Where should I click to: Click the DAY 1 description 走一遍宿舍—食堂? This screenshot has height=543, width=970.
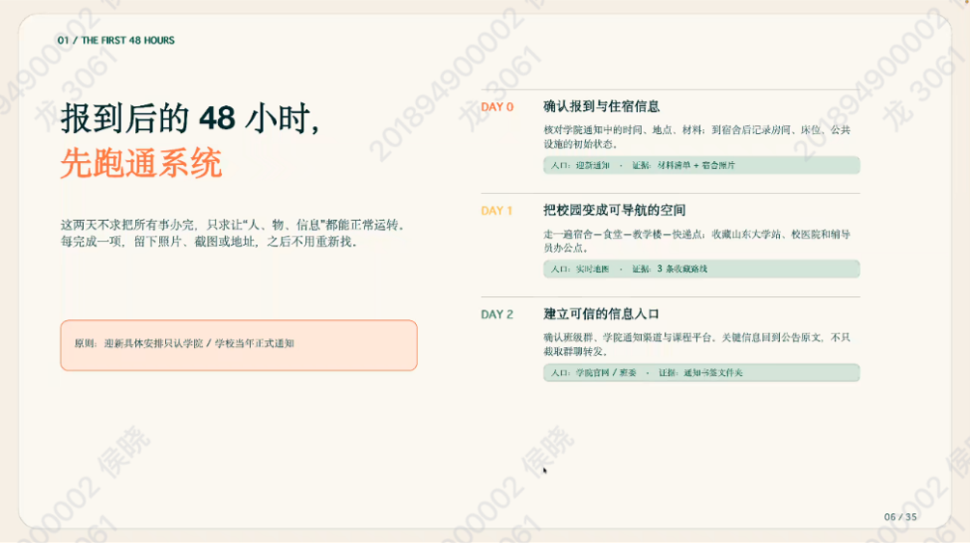click(x=697, y=240)
